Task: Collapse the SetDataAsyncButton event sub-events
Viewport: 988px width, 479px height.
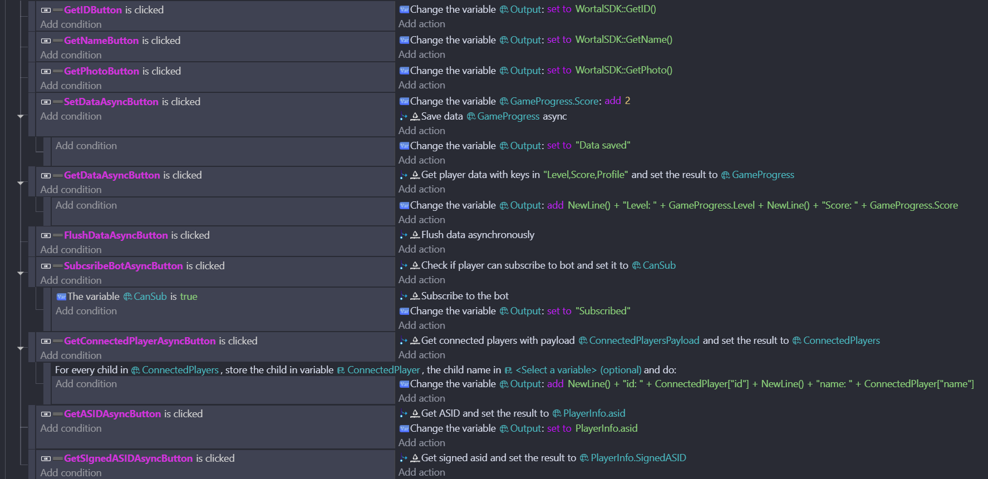Action: click(x=21, y=116)
